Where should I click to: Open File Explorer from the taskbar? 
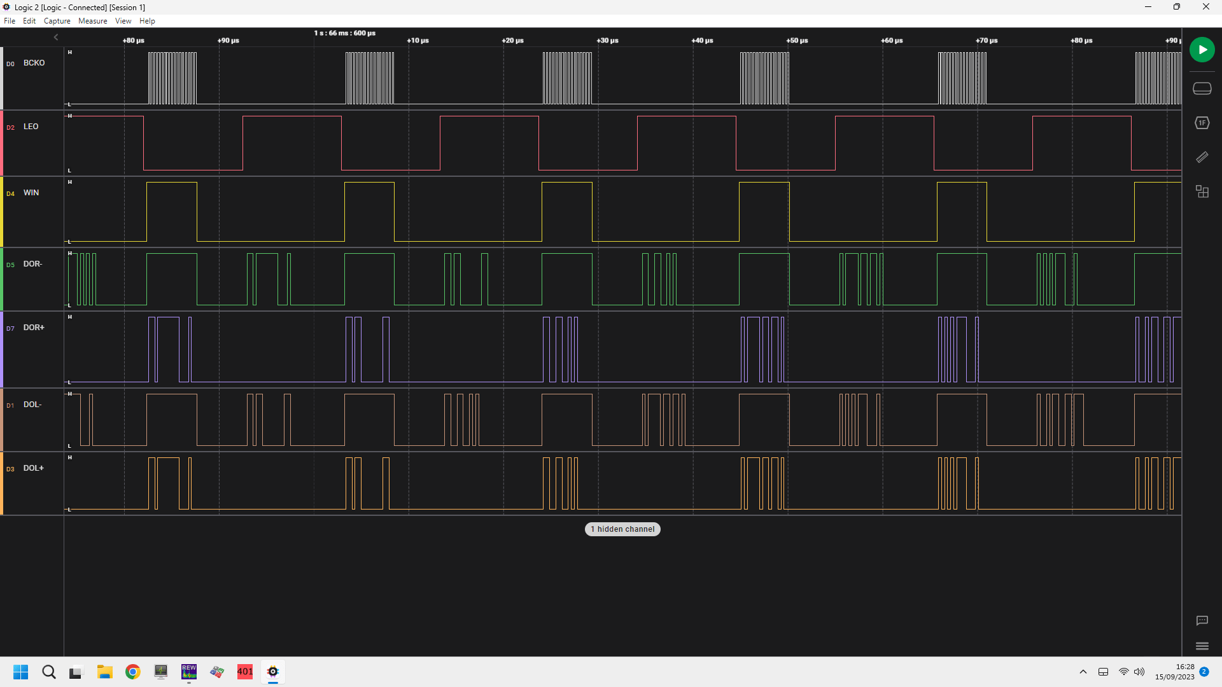(105, 672)
